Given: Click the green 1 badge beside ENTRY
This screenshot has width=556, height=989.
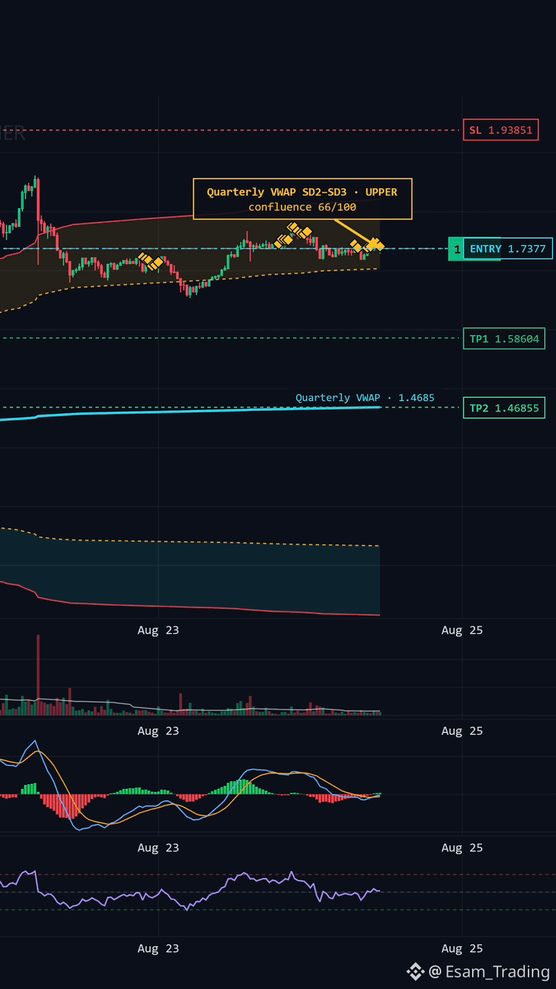Looking at the screenshot, I should (457, 249).
